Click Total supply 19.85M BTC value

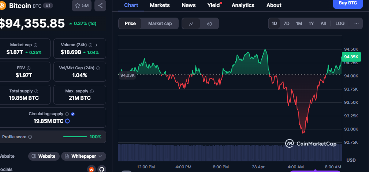pos(24,98)
